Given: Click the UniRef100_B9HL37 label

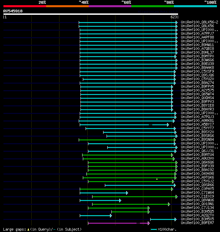Looking at the screenshot, I should pos(197,53).
